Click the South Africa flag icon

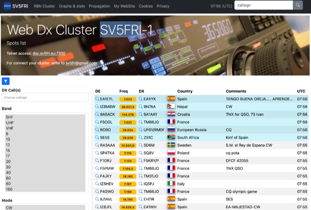[171, 137]
